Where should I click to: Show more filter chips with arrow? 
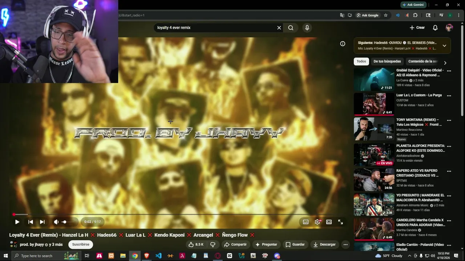click(445, 63)
